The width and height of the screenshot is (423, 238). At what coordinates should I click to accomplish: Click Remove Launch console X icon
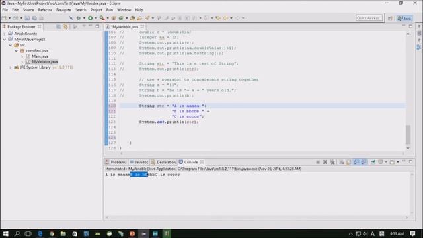click(x=325, y=162)
